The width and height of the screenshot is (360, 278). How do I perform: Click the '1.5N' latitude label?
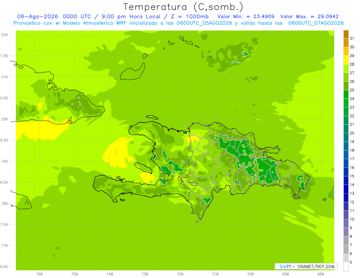click(4, 56)
